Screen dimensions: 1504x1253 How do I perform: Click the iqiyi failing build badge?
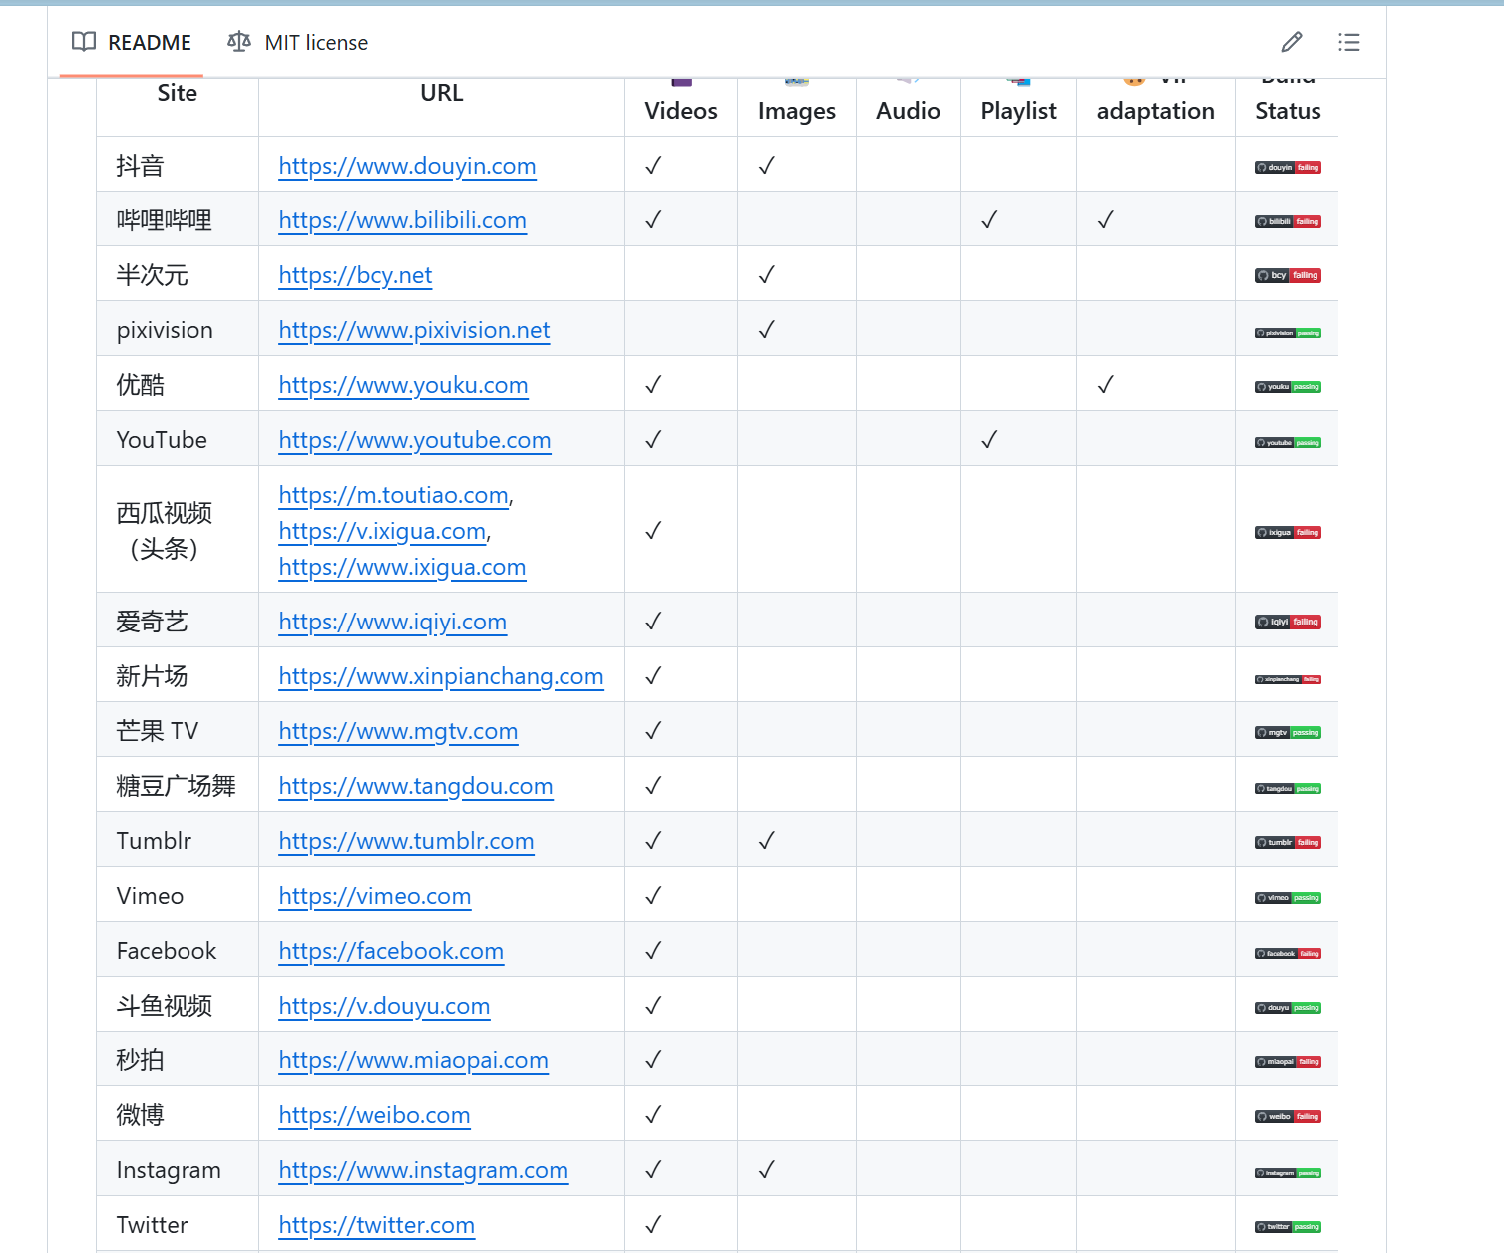[1288, 622]
